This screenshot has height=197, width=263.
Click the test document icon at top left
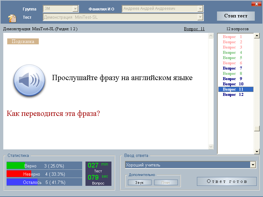click(x=12, y=18)
